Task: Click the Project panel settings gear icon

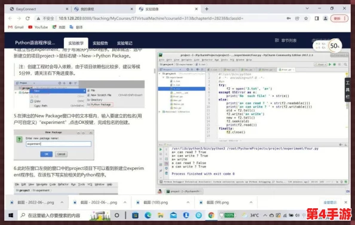Action: point(197,69)
